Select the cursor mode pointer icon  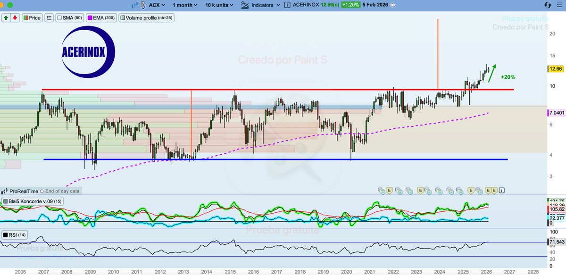143,5
